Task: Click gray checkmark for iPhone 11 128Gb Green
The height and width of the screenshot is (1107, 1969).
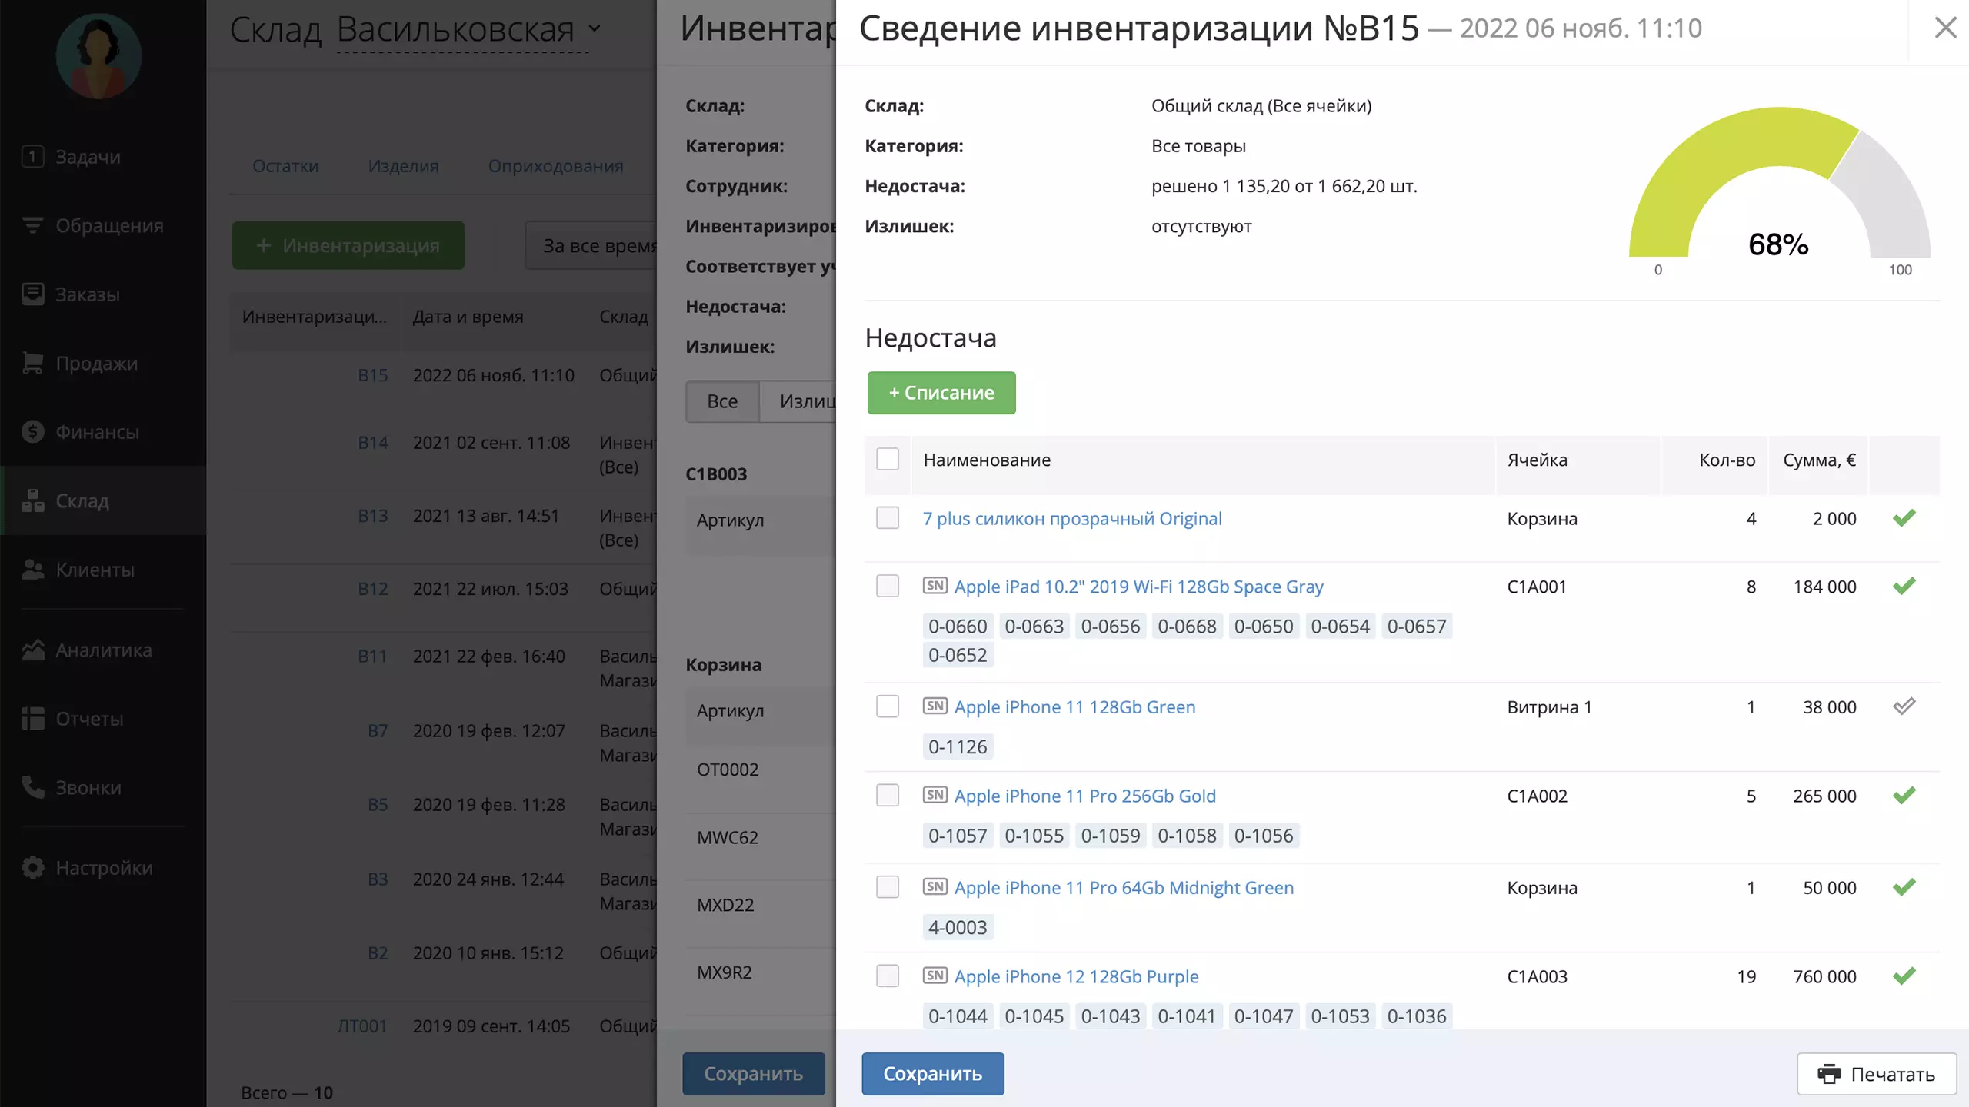Action: pos(1904,706)
